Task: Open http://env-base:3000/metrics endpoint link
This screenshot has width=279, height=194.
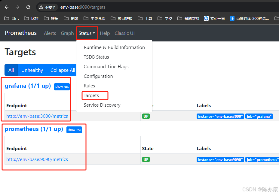Action: [x=37, y=116]
